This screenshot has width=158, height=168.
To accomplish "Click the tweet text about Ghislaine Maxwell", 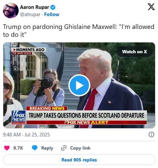I will click(x=79, y=31).
